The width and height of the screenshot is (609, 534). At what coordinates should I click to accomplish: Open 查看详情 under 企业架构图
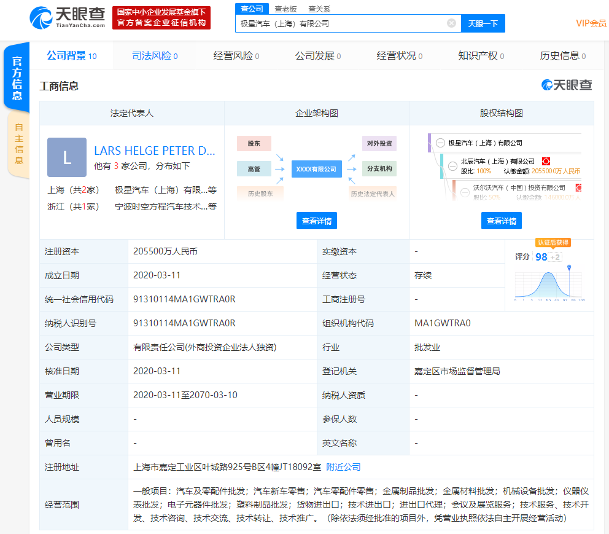pos(317,221)
